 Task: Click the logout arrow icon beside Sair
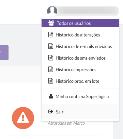pyautogui.click(x=51, y=112)
